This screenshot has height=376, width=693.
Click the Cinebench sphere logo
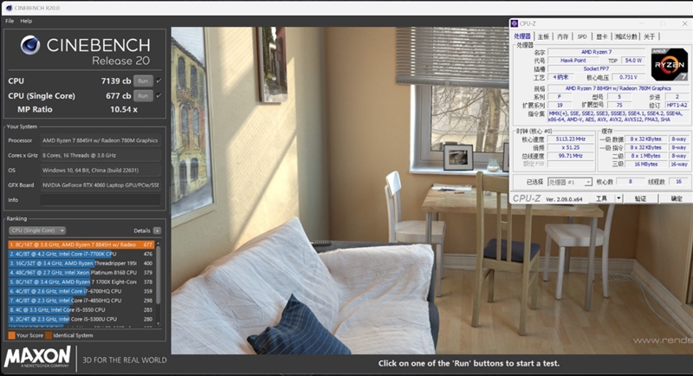pyautogui.click(x=30, y=45)
